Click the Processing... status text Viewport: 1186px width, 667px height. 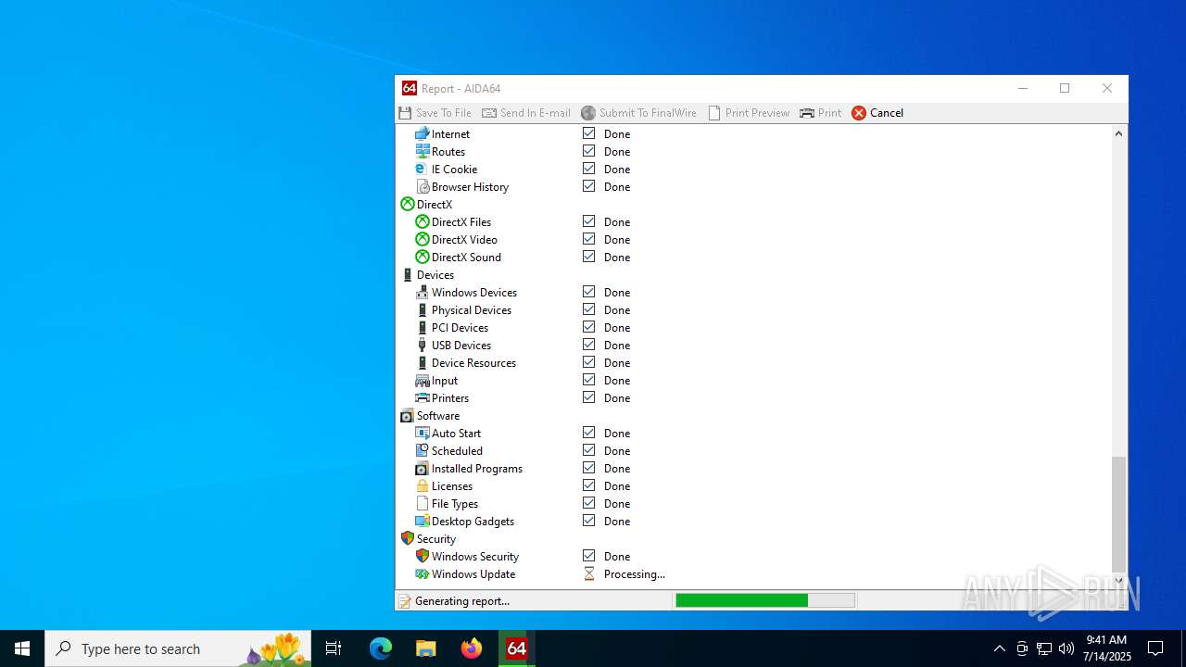pos(635,574)
